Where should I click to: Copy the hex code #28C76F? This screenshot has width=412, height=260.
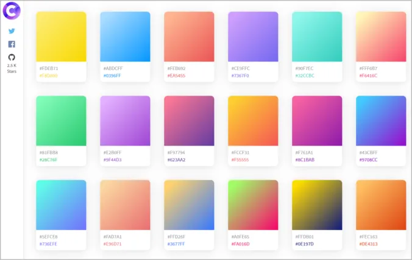[x=48, y=160]
